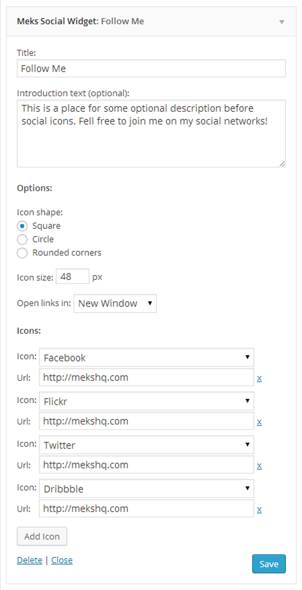
Task: Collapse the Meks Social Widget panel arrow
Action: (x=282, y=22)
